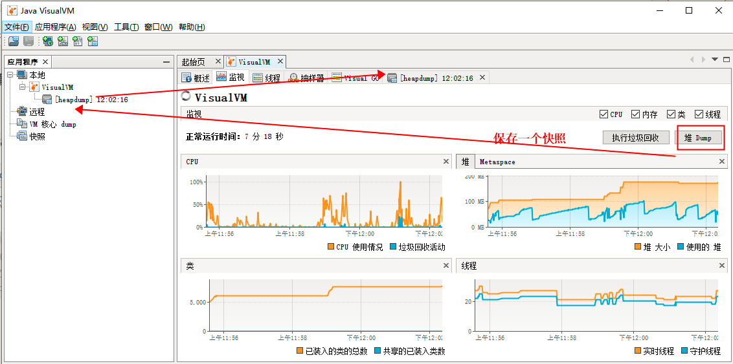Viewport: 733px width, 364px height.
Task: Click the 垃圾回收活动 blue legend swatch
Action: (x=392, y=247)
